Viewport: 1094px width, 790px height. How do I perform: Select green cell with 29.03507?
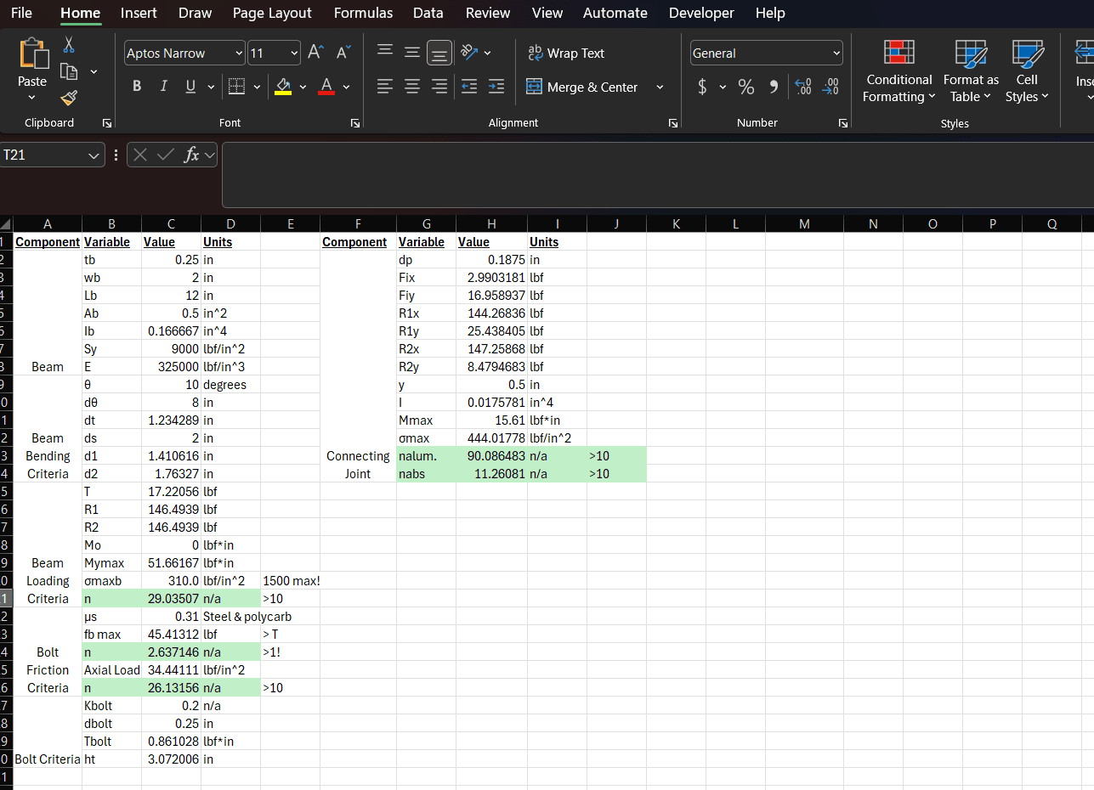171,598
